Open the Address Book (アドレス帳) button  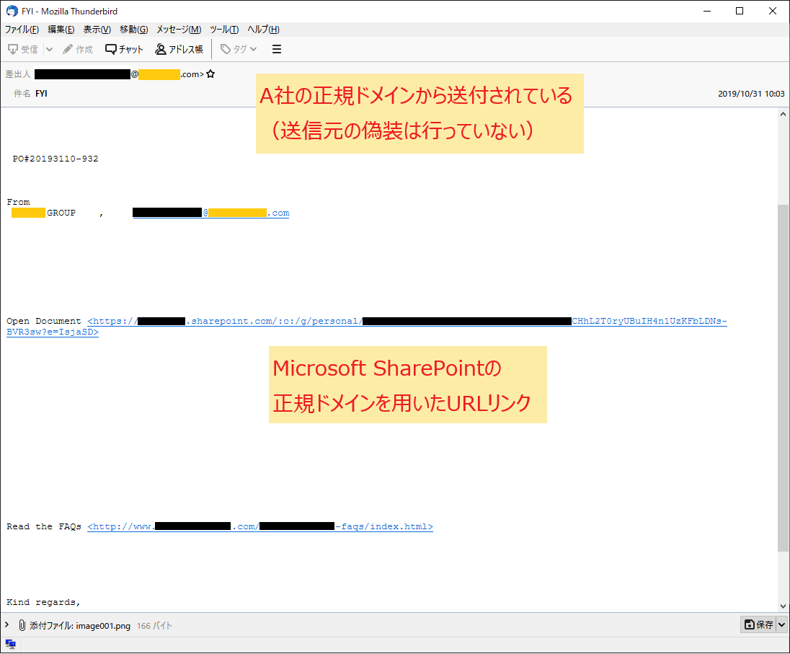179,49
